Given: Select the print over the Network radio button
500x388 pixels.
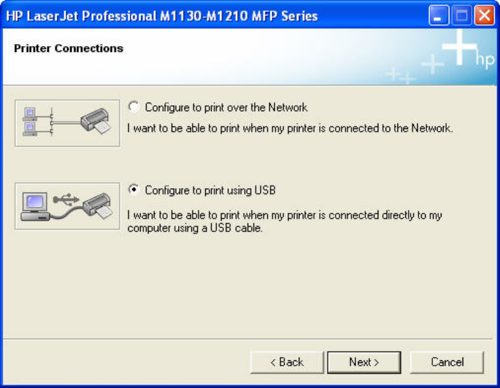Looking at the screenshot, I should pyautogui.click(x=134, y=107).
